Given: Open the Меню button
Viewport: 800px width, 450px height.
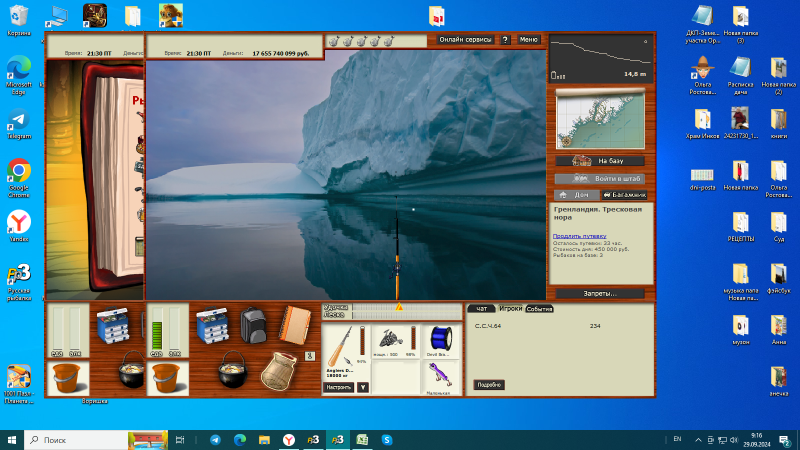Looking at the screenshot, I should coord(528,39).
